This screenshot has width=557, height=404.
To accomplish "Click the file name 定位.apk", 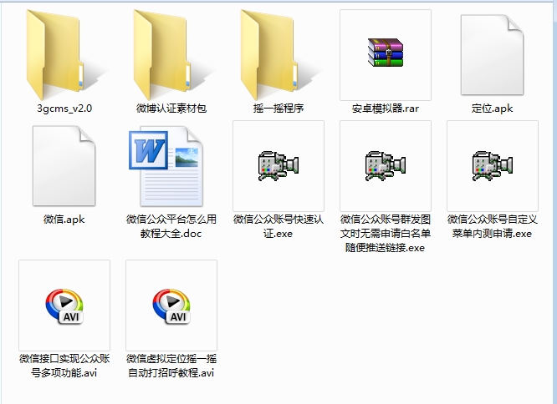I will (493, 108).
